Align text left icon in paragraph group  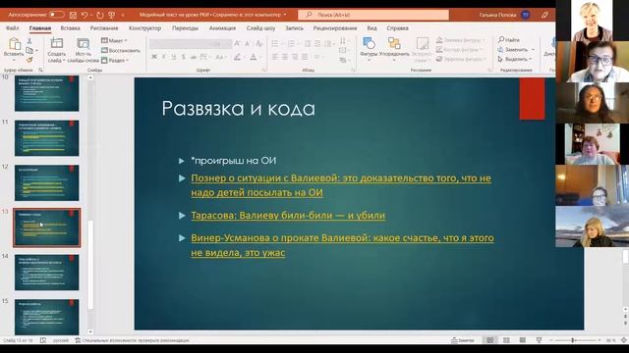click(275, 57)
